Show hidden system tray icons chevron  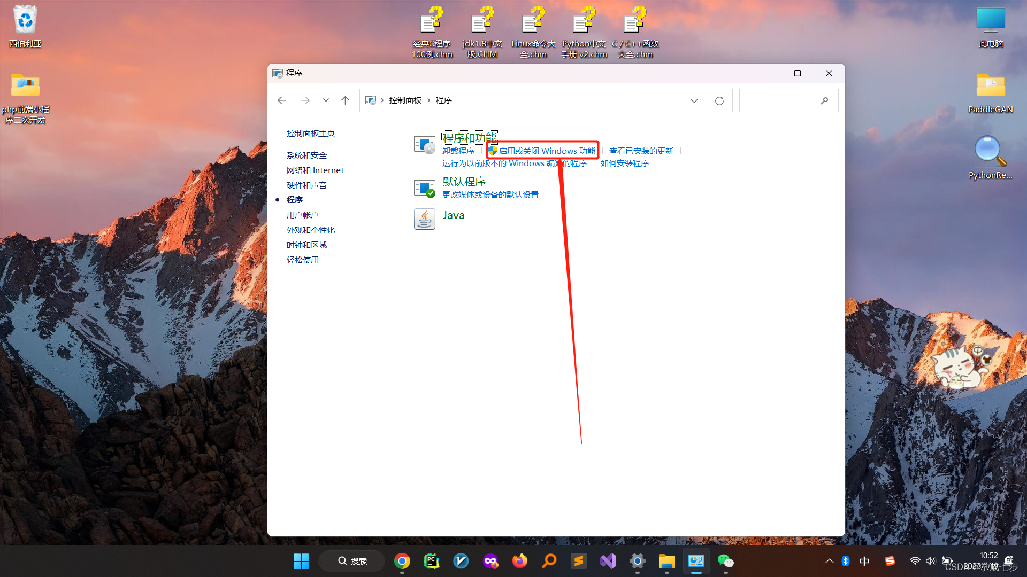pos(829,561)
